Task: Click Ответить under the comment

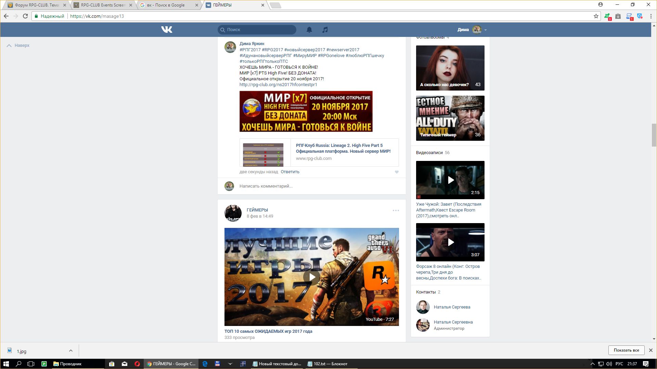Action: (290, 172)
